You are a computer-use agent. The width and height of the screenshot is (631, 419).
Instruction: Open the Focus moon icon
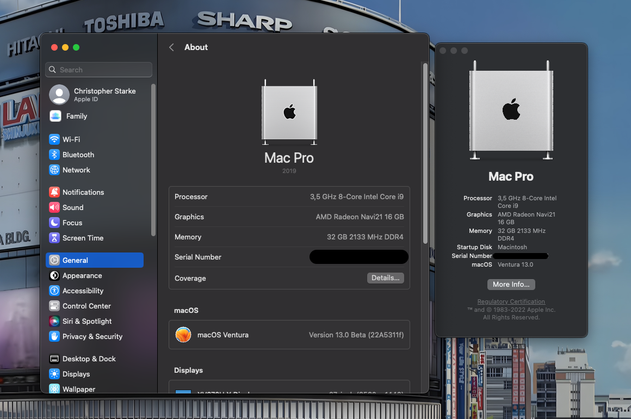click(54, 223)
